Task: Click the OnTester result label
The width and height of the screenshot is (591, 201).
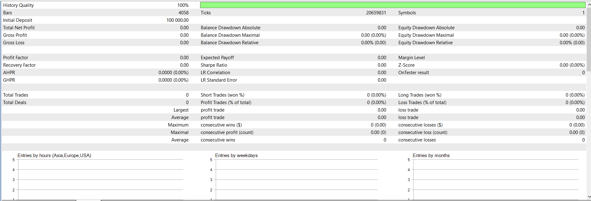Action: pyautogui.click(x=413, y=73)
